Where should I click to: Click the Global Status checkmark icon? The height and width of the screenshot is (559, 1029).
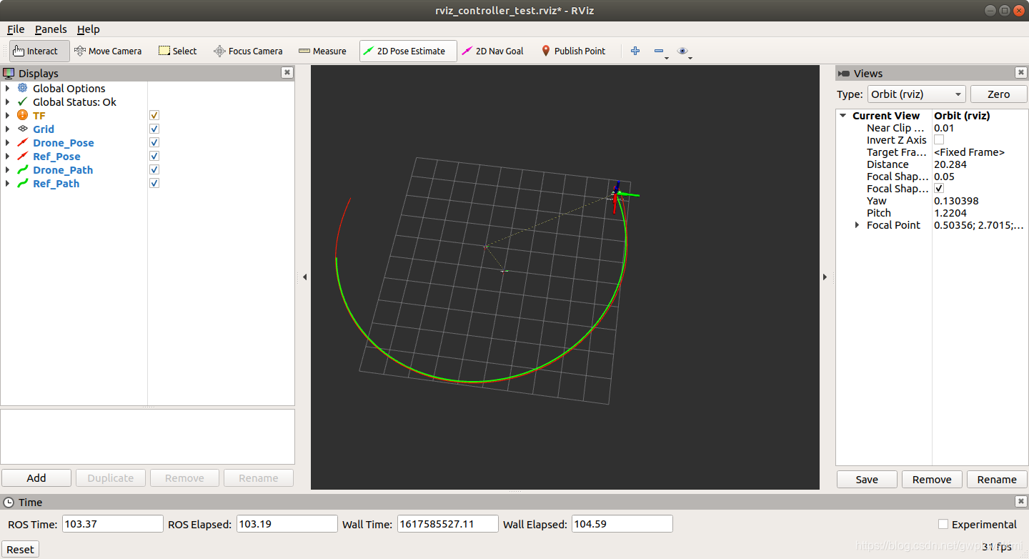click(22, 102)
